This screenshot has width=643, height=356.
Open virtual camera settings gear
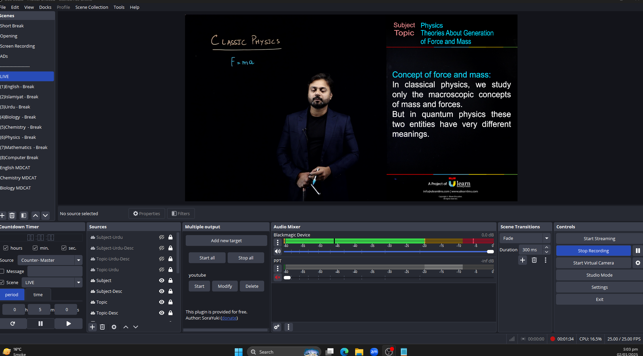638,263
